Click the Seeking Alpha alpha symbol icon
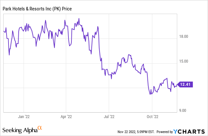Image resolution: width=208 pixels, height=136 pixels. click(x=40, y=128)
